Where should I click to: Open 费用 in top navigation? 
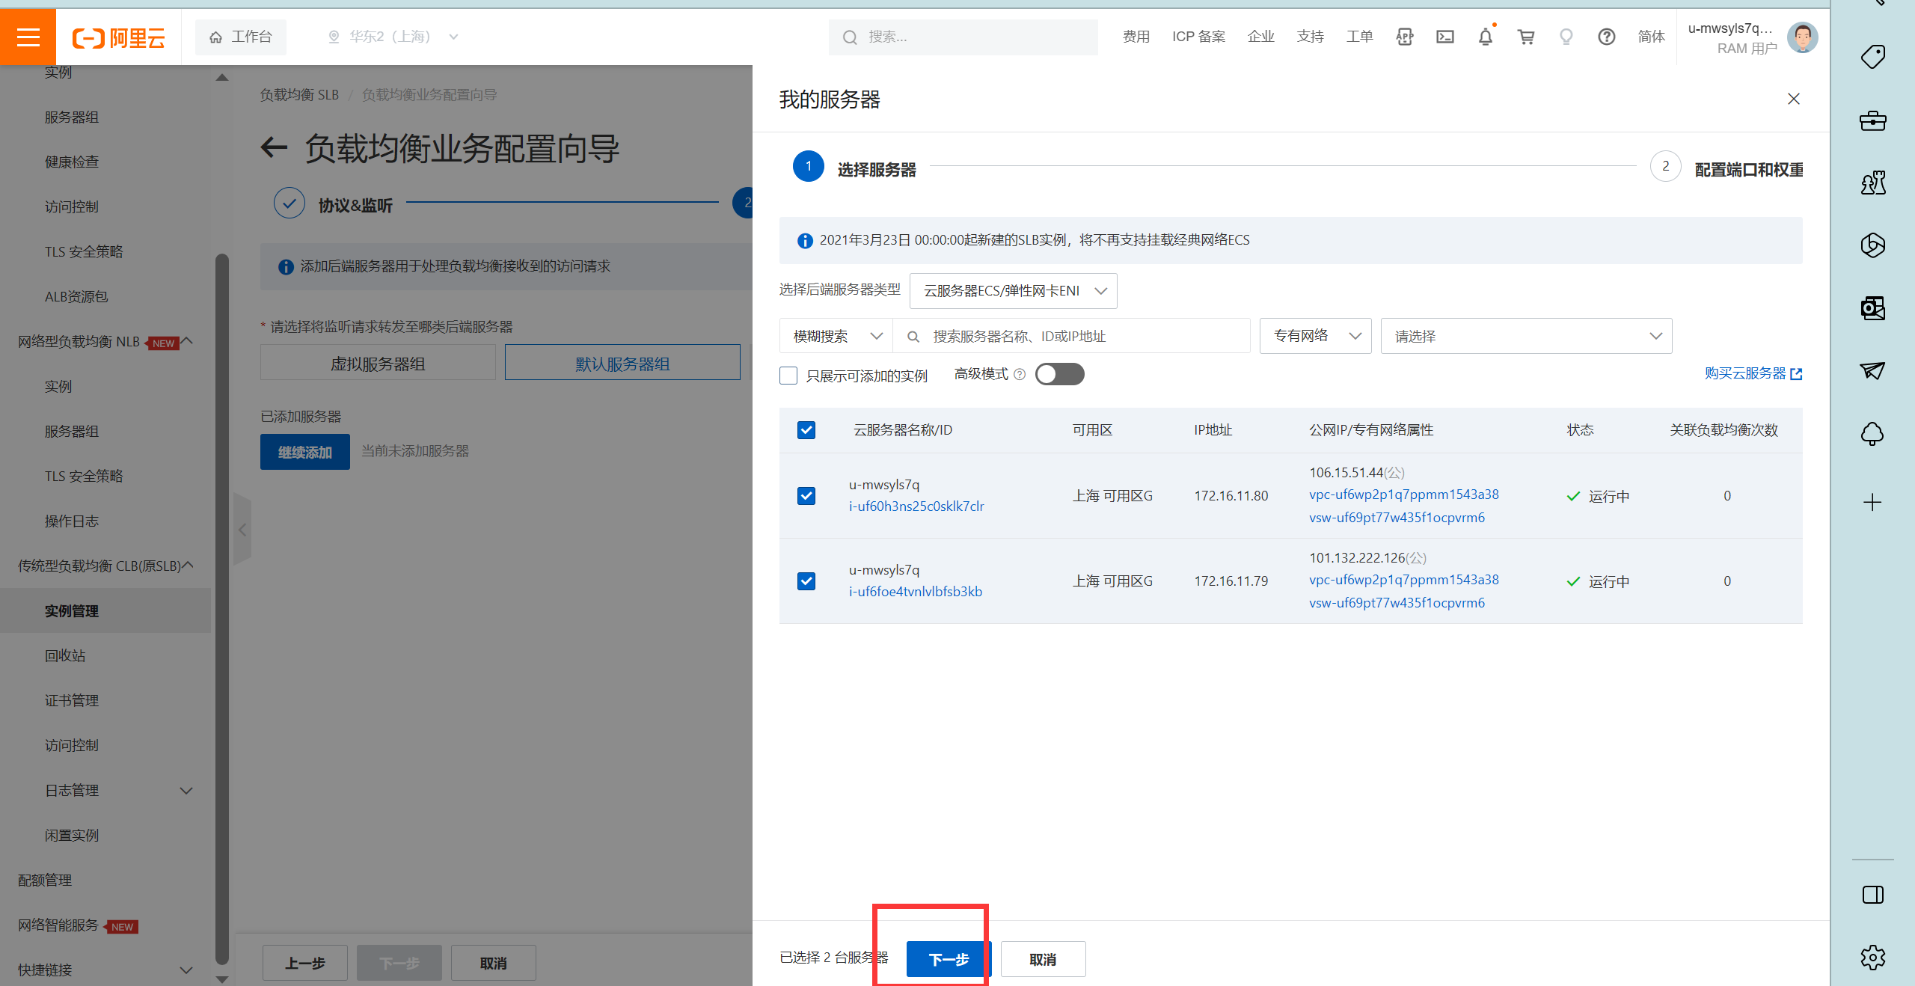[x=1136, y=37]
